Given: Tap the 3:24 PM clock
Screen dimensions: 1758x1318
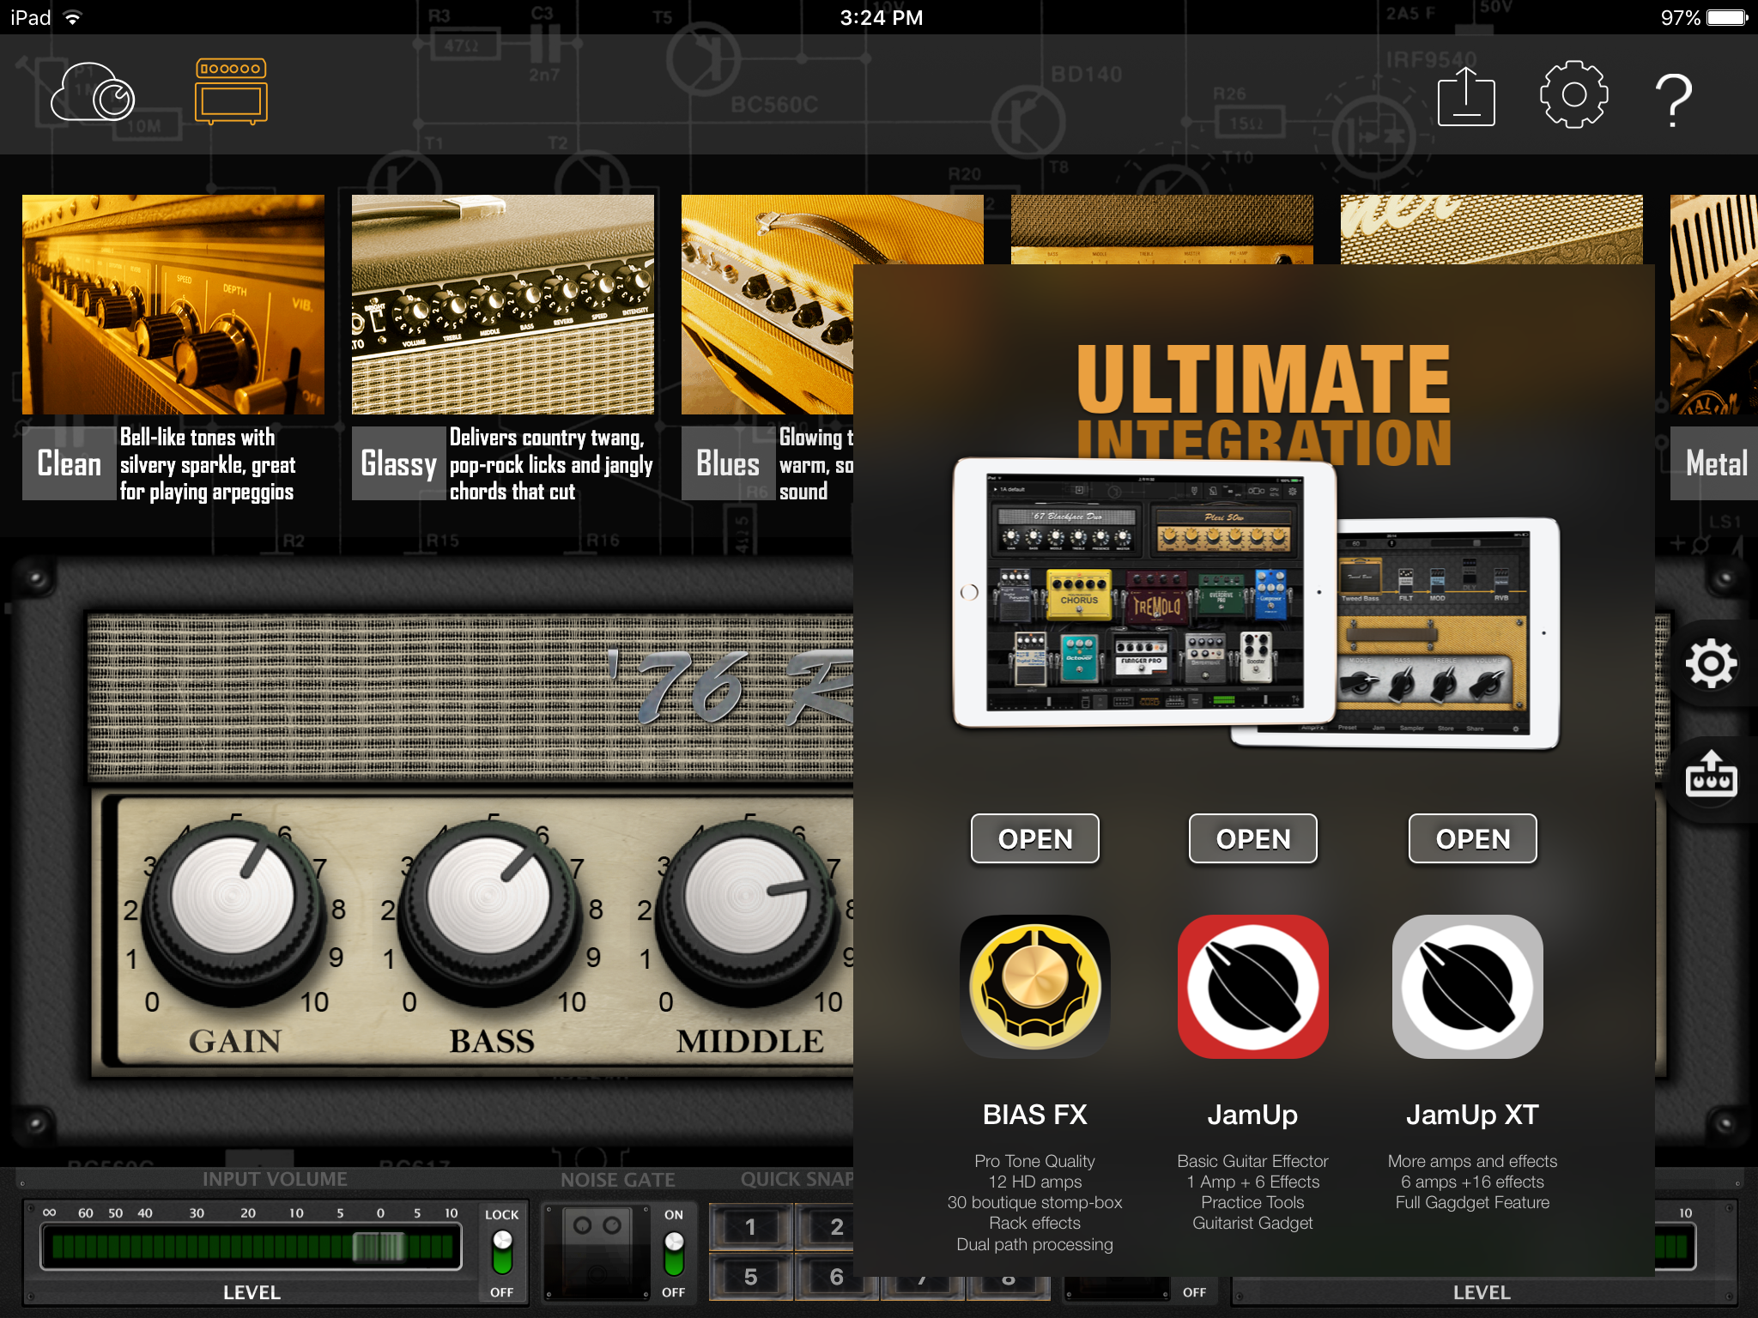Looking at the screenshot, I should click(881, 17).
